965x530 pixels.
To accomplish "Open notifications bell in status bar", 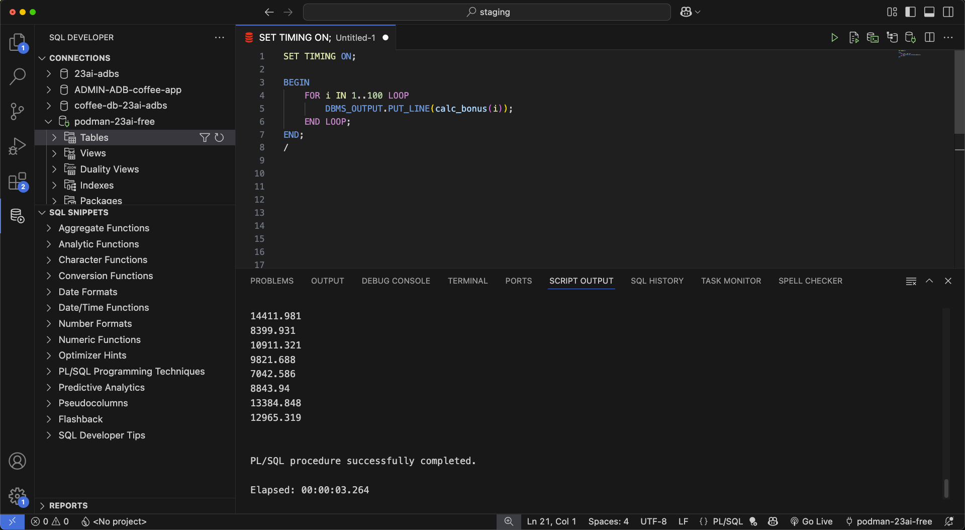I will pos(949,521).
